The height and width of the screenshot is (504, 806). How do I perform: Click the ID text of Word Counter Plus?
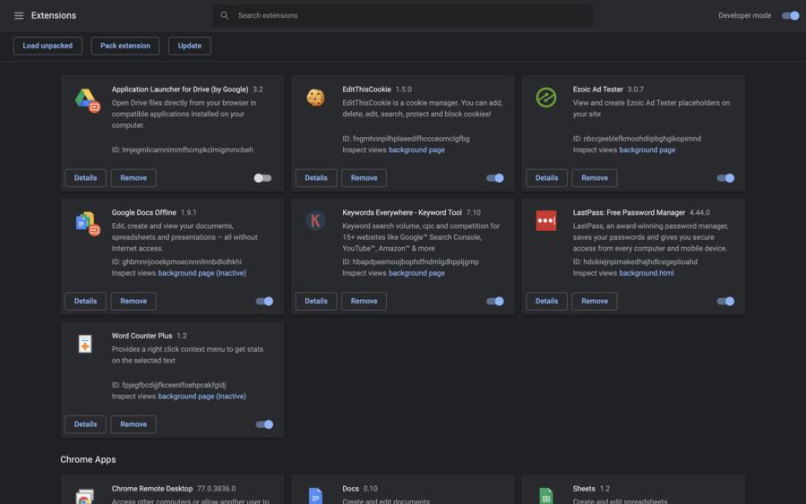[168, 385]
